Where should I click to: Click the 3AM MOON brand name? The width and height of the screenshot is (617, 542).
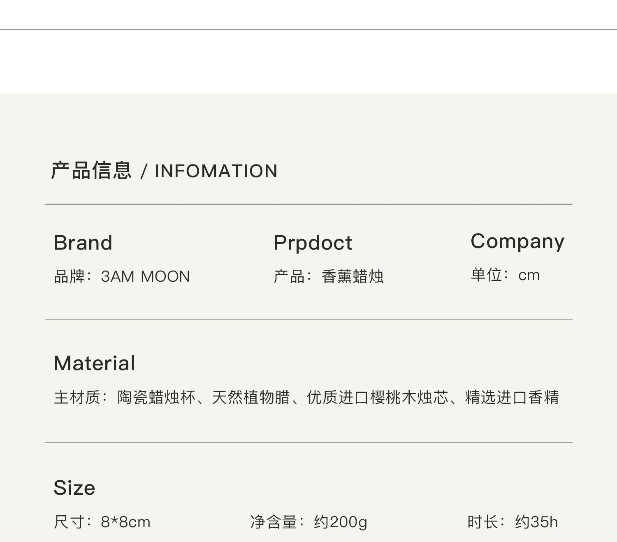coord(145,276)
